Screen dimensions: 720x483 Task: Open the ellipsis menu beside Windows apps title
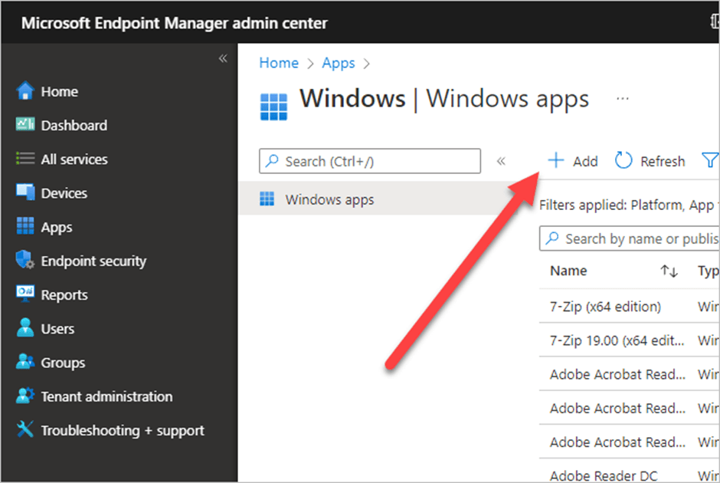point(623,98)
